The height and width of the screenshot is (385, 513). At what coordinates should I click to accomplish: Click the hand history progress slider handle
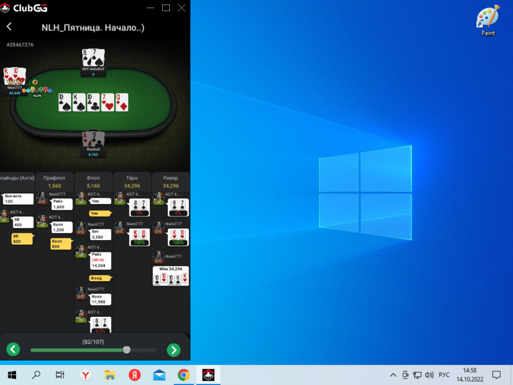point(126,350)
